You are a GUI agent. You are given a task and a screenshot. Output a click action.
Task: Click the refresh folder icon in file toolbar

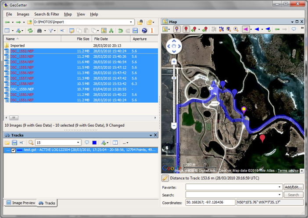point(30,31)
